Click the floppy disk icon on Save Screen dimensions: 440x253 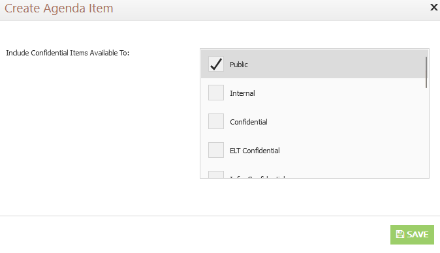400,234
